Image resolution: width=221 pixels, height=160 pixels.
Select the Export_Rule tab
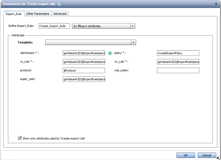pos(14,14)
